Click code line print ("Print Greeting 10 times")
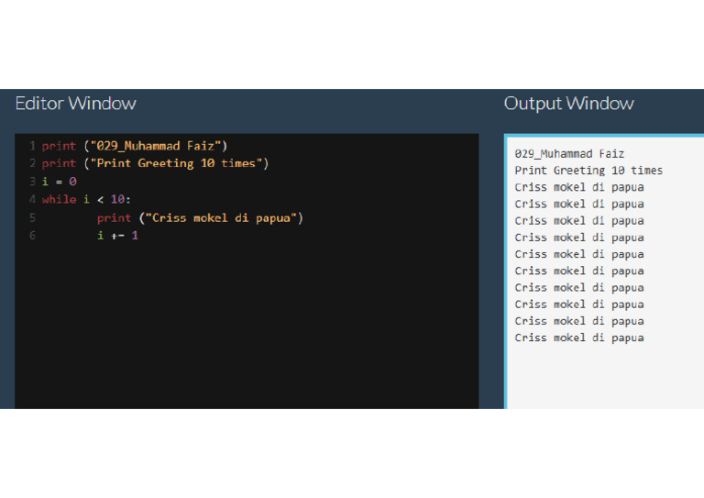Viewport: 704px width, 498px height. (x=155, y=163)
